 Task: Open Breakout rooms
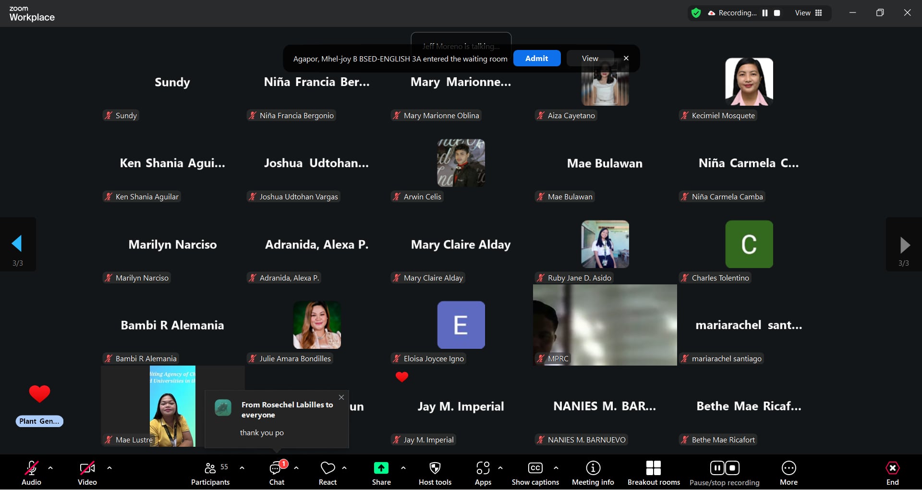click(x=653, y=473)
